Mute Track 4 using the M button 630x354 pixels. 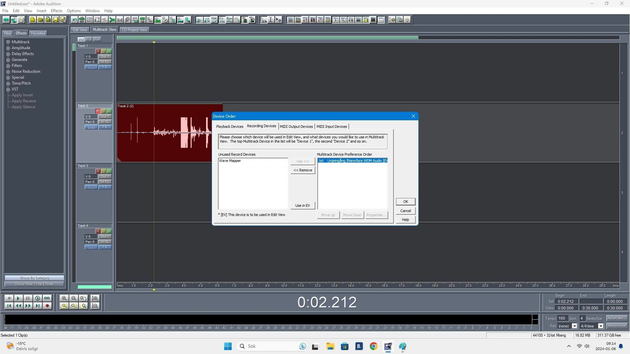point(109,231)
